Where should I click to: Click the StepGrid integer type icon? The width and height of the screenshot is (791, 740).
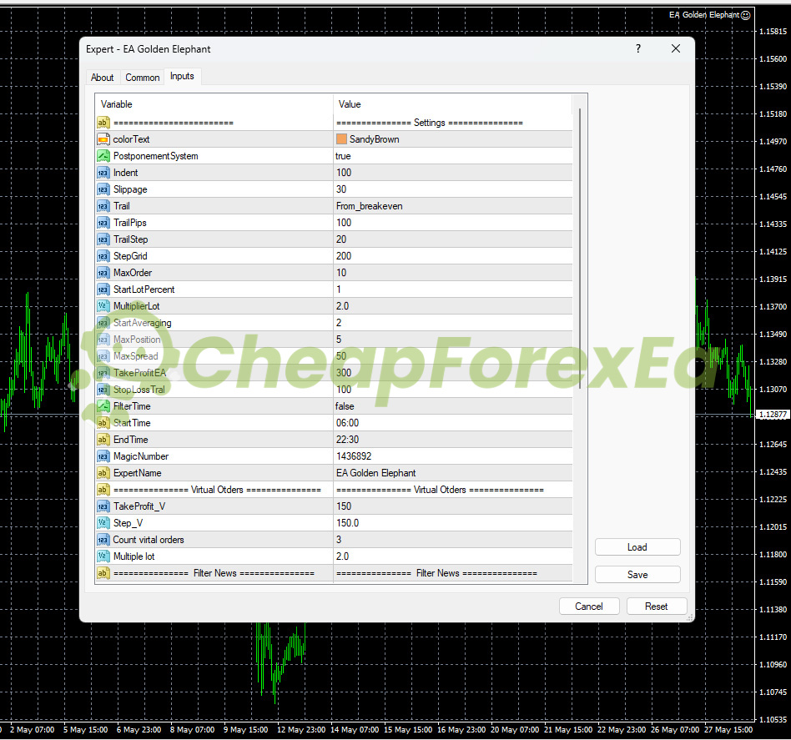point(103,256)
